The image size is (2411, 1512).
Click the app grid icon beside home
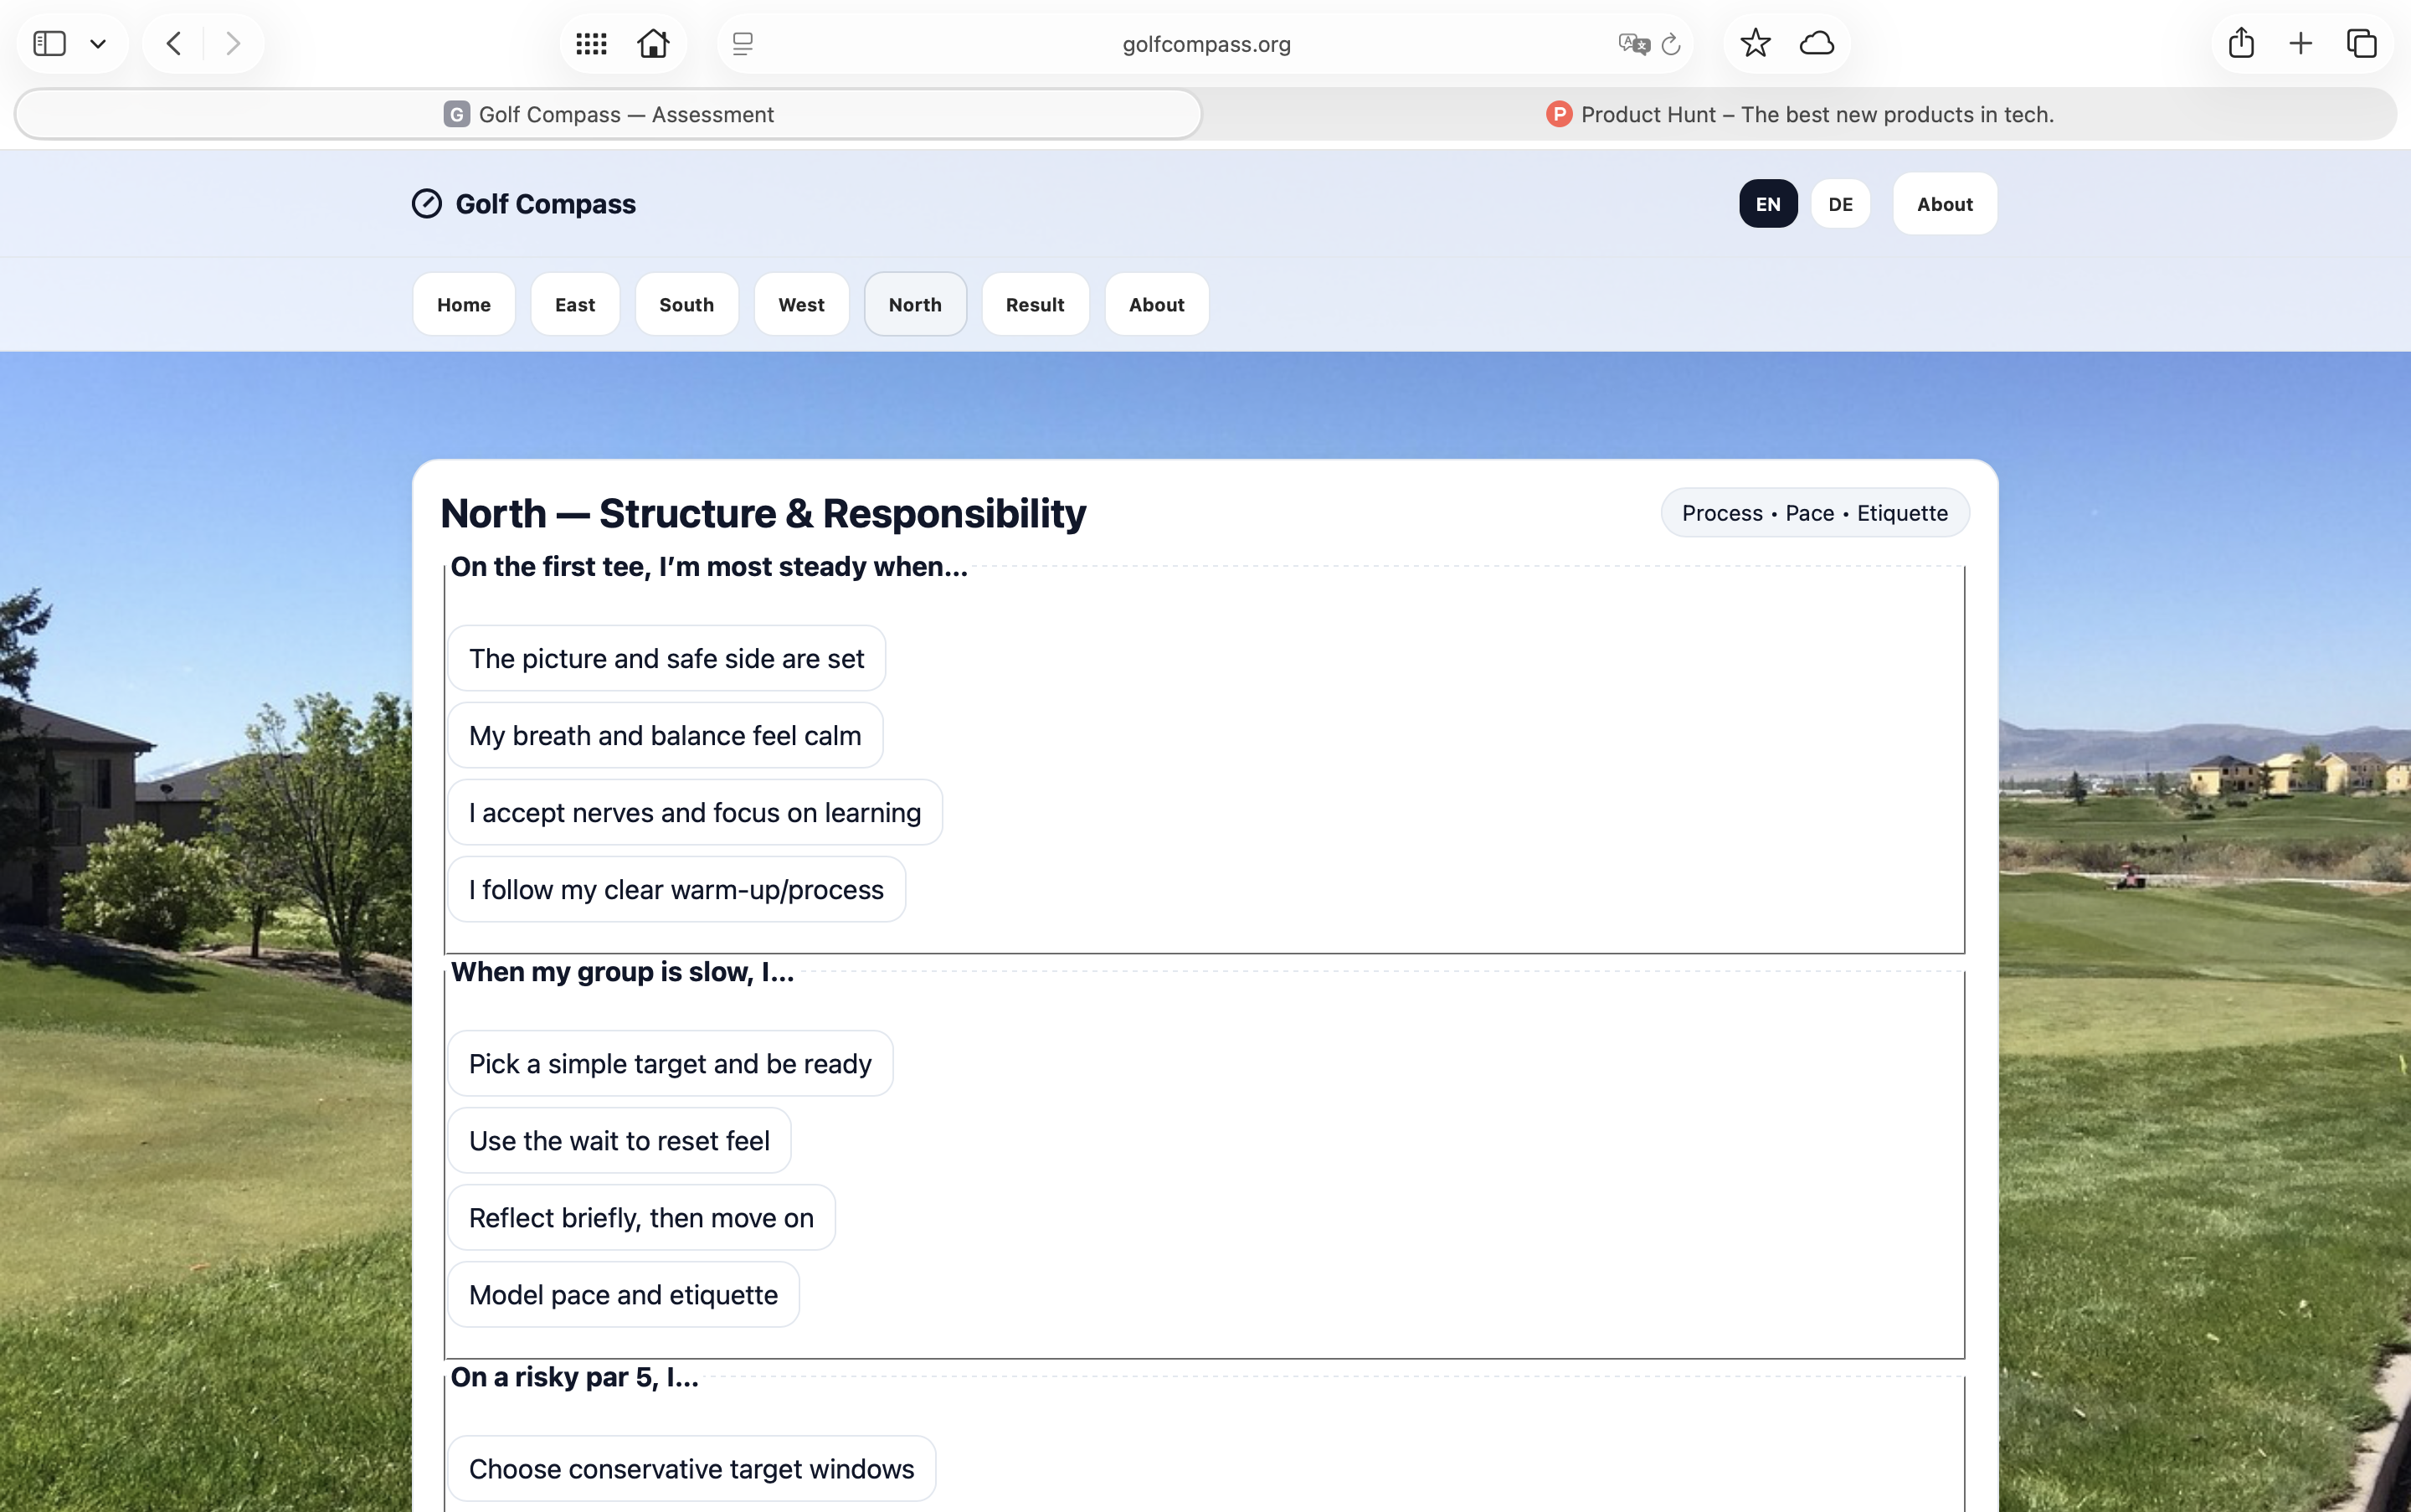coord(590,43)
